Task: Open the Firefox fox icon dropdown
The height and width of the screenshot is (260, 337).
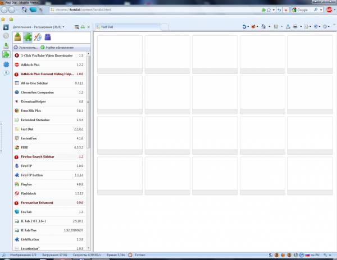Action: (257, 26)
